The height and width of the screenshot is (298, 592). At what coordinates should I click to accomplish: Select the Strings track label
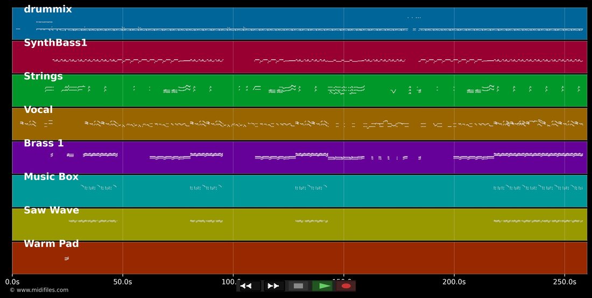43,76
